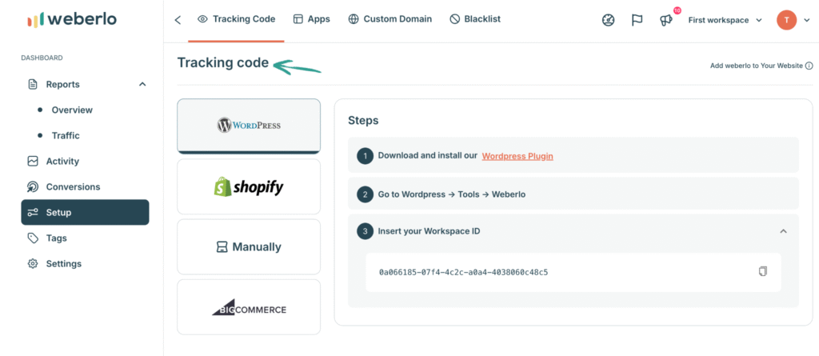
Task: Open announcements via the megaphone icon
Action: 666,20
